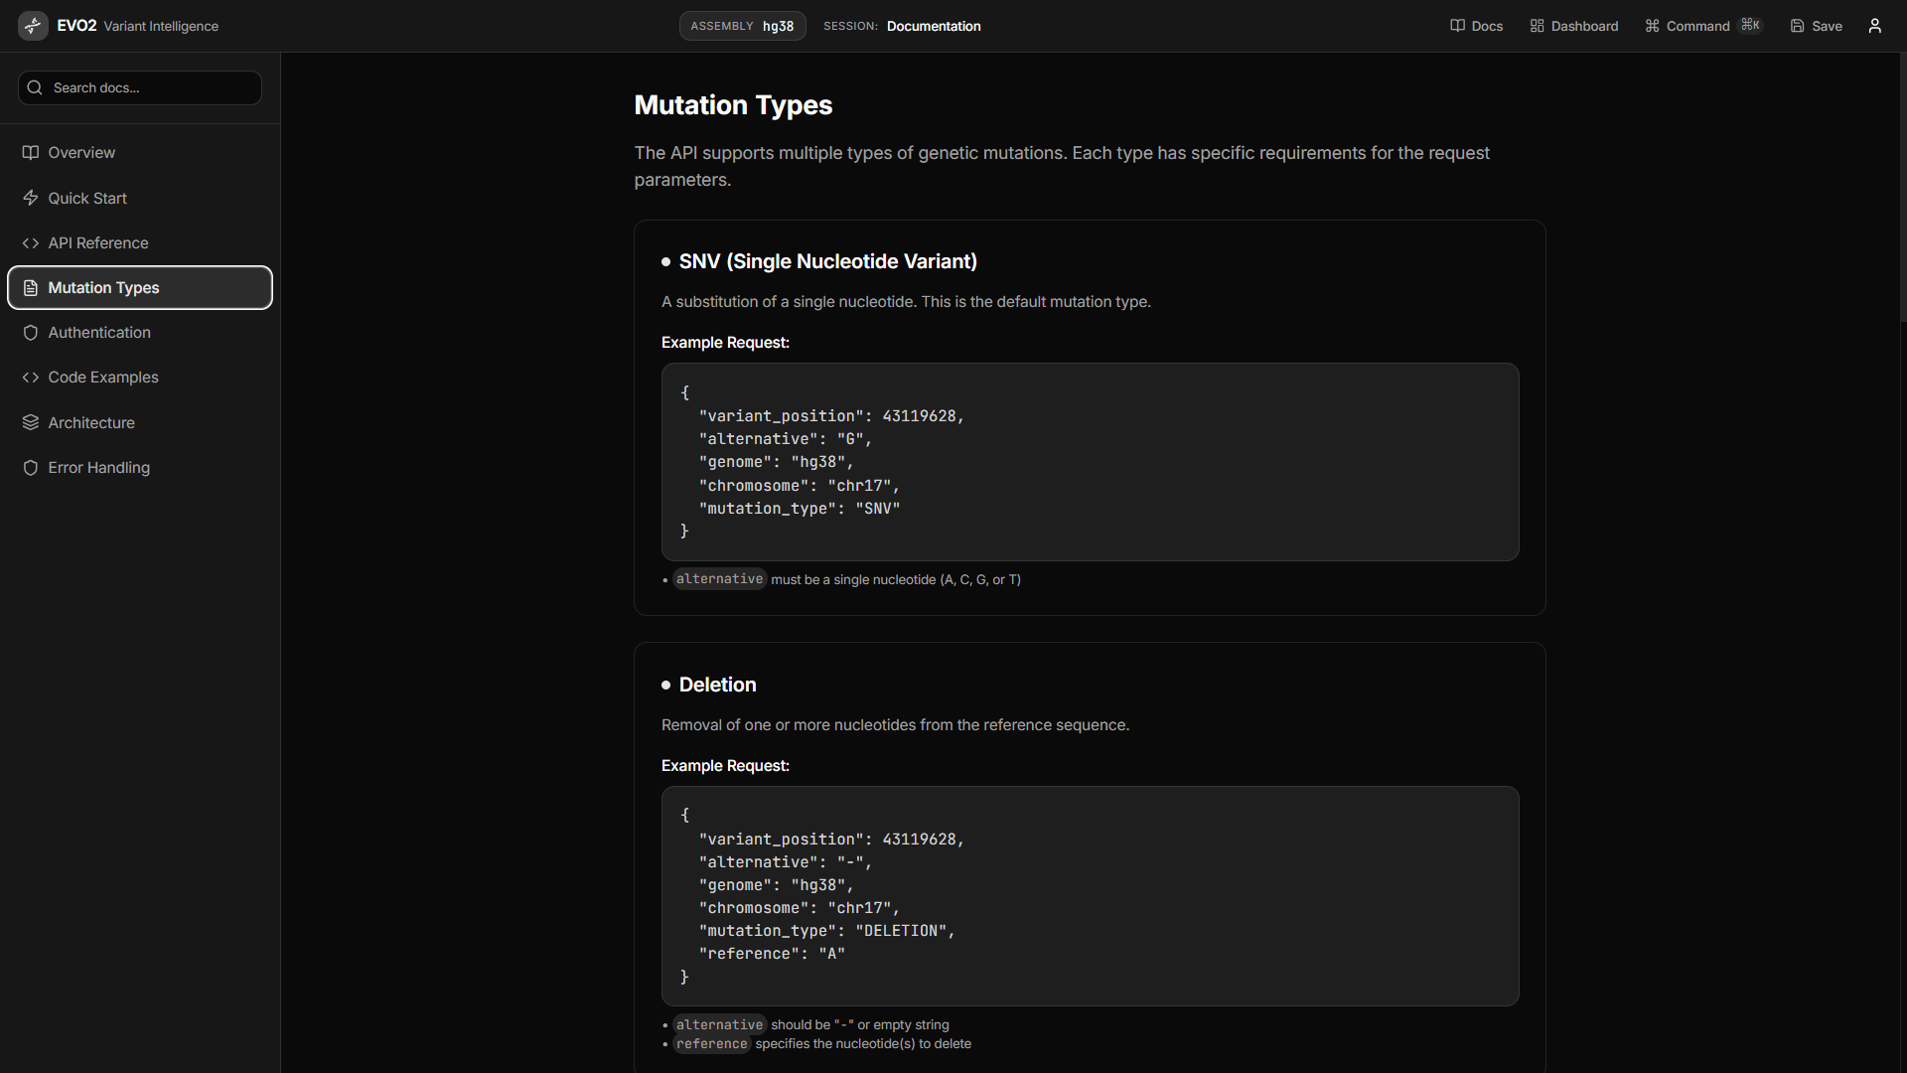This screenshot has height=1073, width=1907.
Task: Click the floppy disk icon beside Save
Action: pyautogui.click(x=1797, y=26)
